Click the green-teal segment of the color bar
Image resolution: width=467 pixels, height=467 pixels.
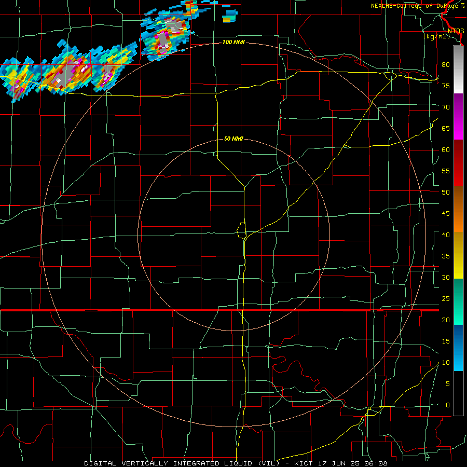(x=458, y=301)
